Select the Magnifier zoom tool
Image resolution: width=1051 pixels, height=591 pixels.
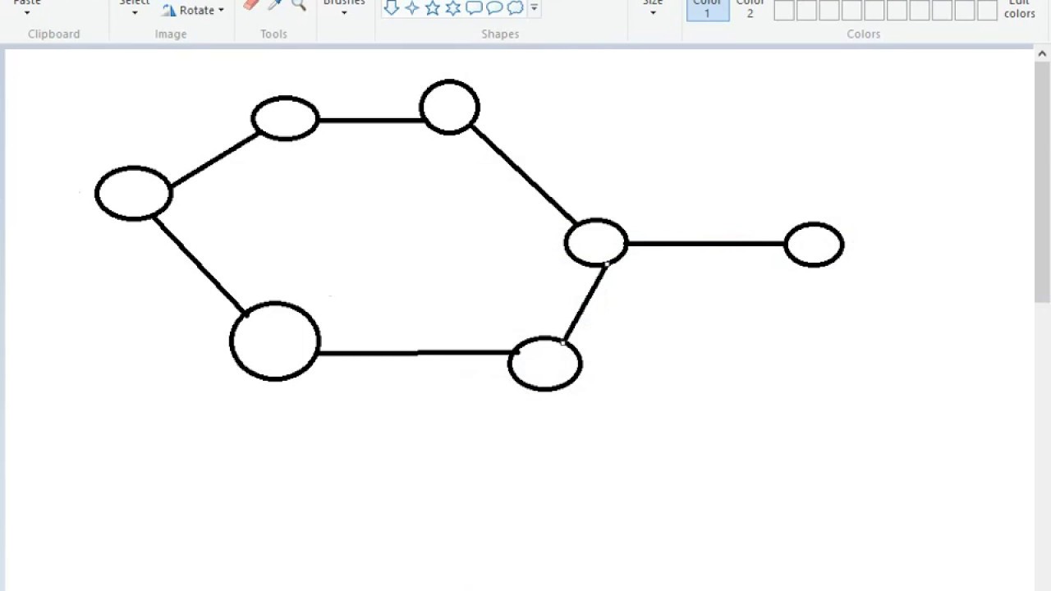pyautogui.click(x=299, y=4)
